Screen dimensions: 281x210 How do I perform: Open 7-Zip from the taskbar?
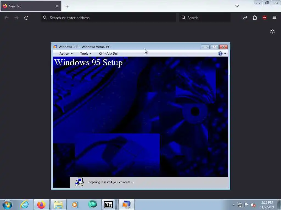[108, 205]
